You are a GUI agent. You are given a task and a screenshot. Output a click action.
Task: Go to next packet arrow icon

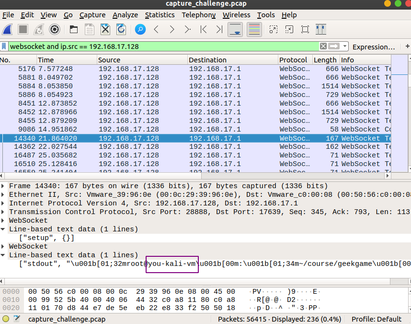click(172, 30)
